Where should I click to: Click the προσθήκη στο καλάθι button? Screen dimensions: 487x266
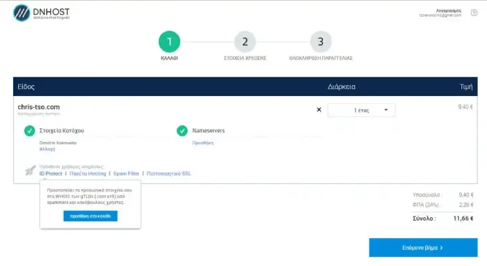click(x=90, y=216)
